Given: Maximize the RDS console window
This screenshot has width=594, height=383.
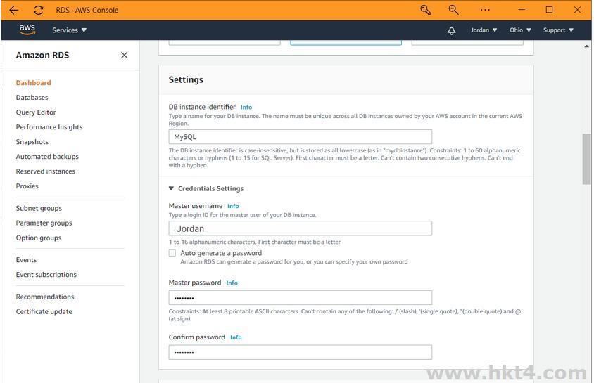Looking at the screenshot, I should [x=549, y=10].
